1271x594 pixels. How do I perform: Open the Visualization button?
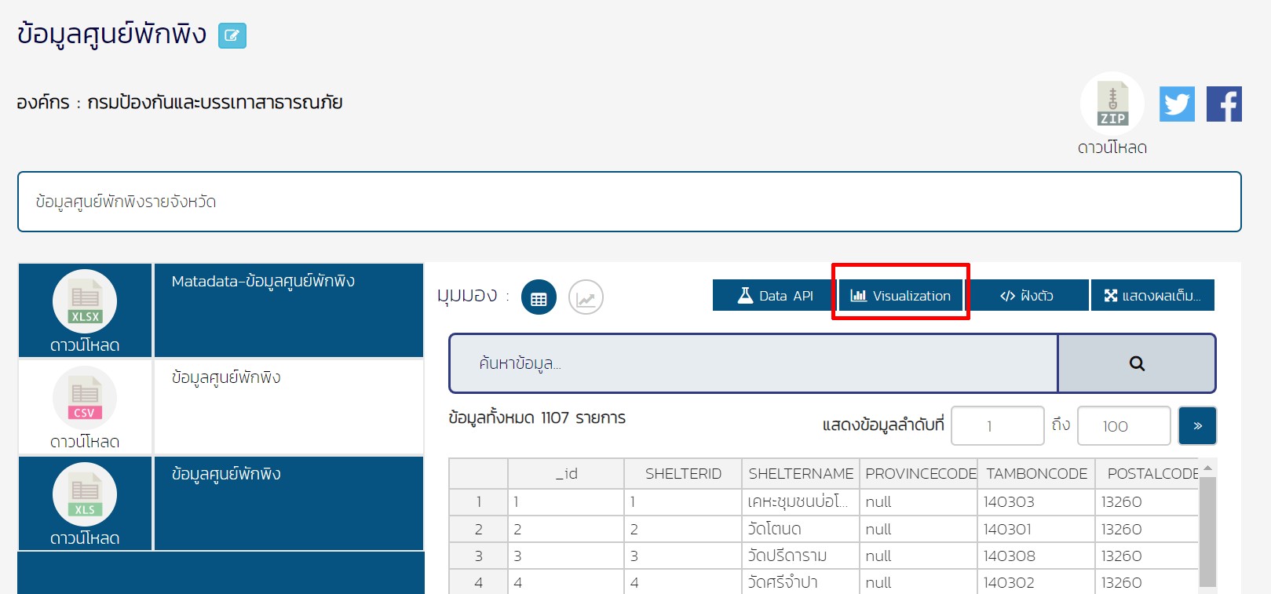click(900, 295)
